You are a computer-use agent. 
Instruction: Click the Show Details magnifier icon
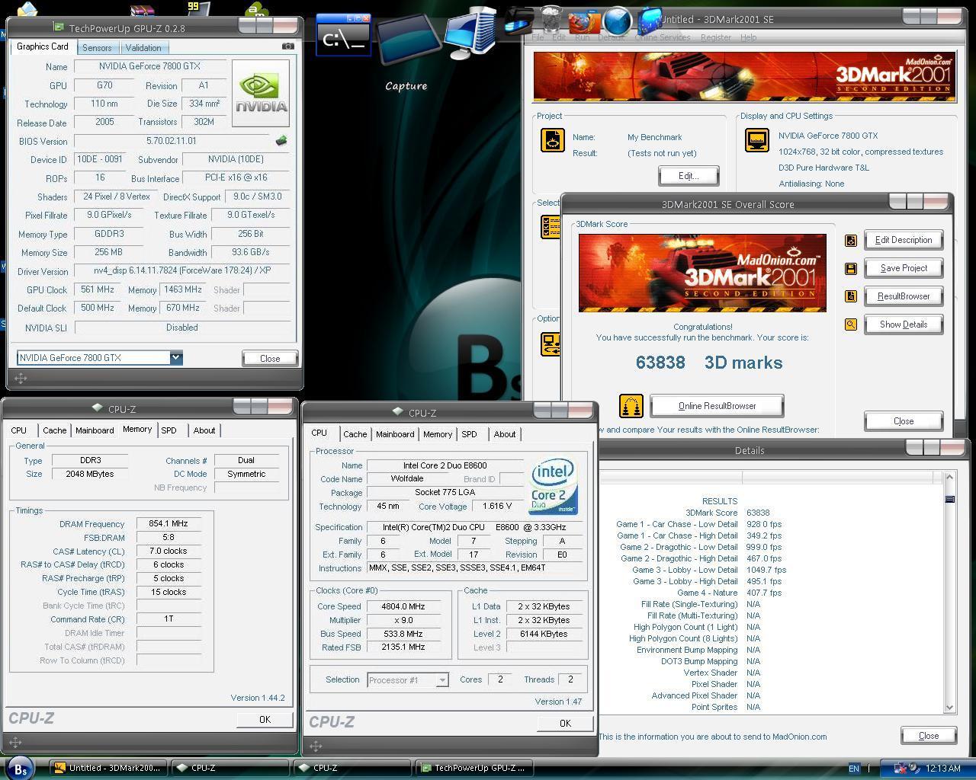851,324
